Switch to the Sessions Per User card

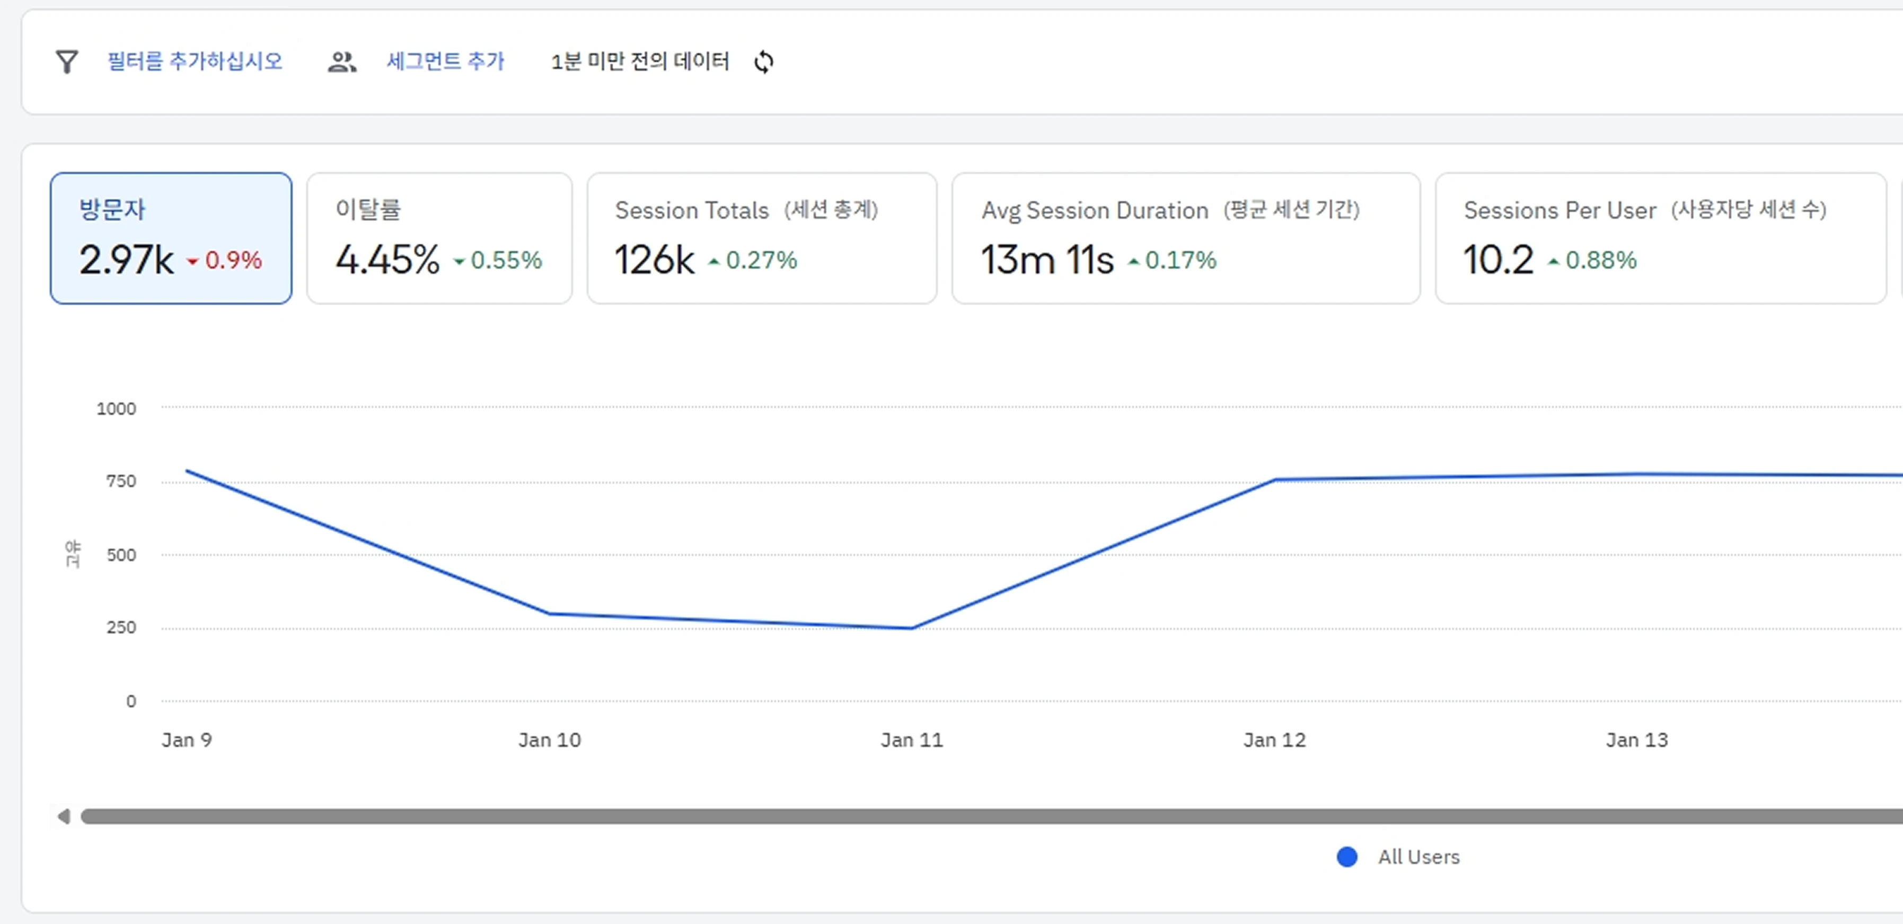coord(1659,237)
